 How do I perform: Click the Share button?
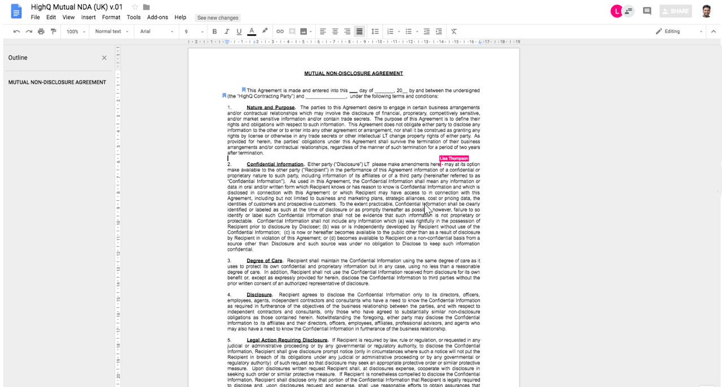[675, 11]
